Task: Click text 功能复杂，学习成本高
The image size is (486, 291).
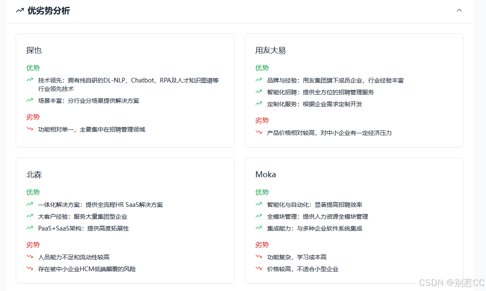Action: [297, 257]
